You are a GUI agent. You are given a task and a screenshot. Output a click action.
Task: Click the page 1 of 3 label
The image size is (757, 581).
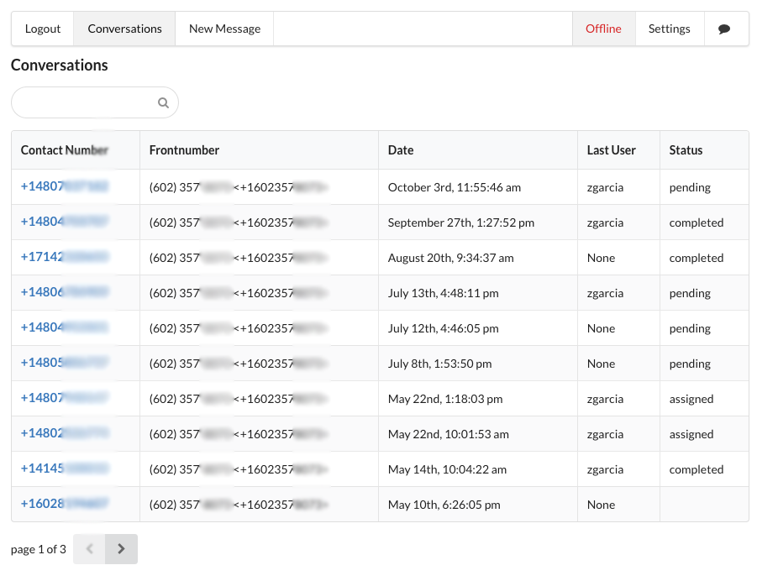pos(38,549)
